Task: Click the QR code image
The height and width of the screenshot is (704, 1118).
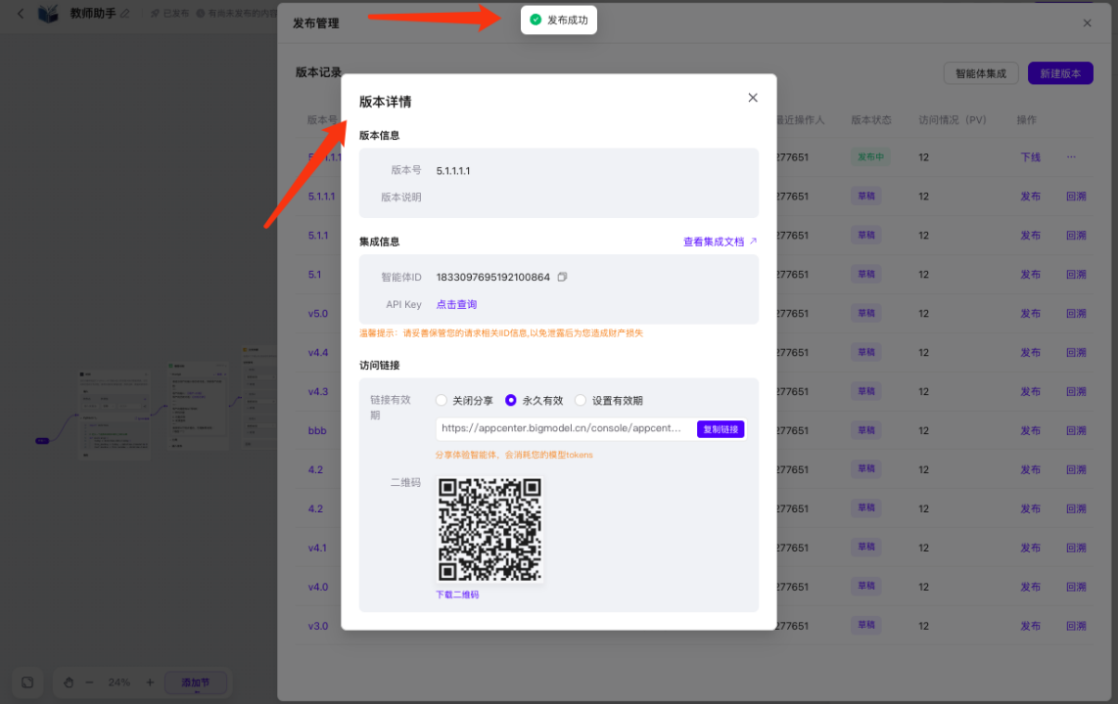Action: click(x=489, y=530)
